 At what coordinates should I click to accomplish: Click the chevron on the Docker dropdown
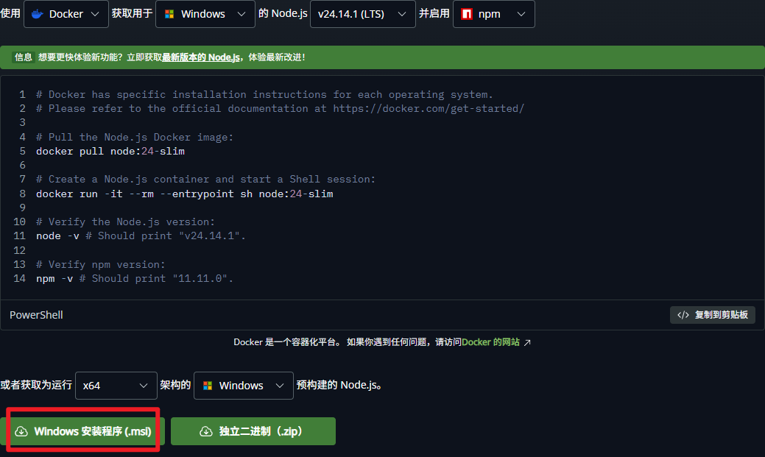95,14
